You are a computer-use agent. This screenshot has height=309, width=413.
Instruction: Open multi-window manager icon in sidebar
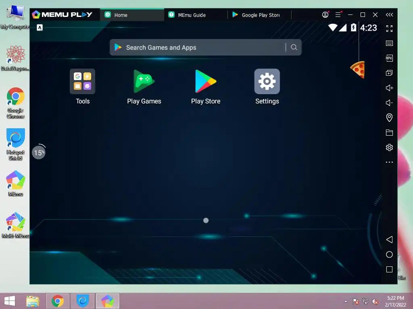pos(389,73)
